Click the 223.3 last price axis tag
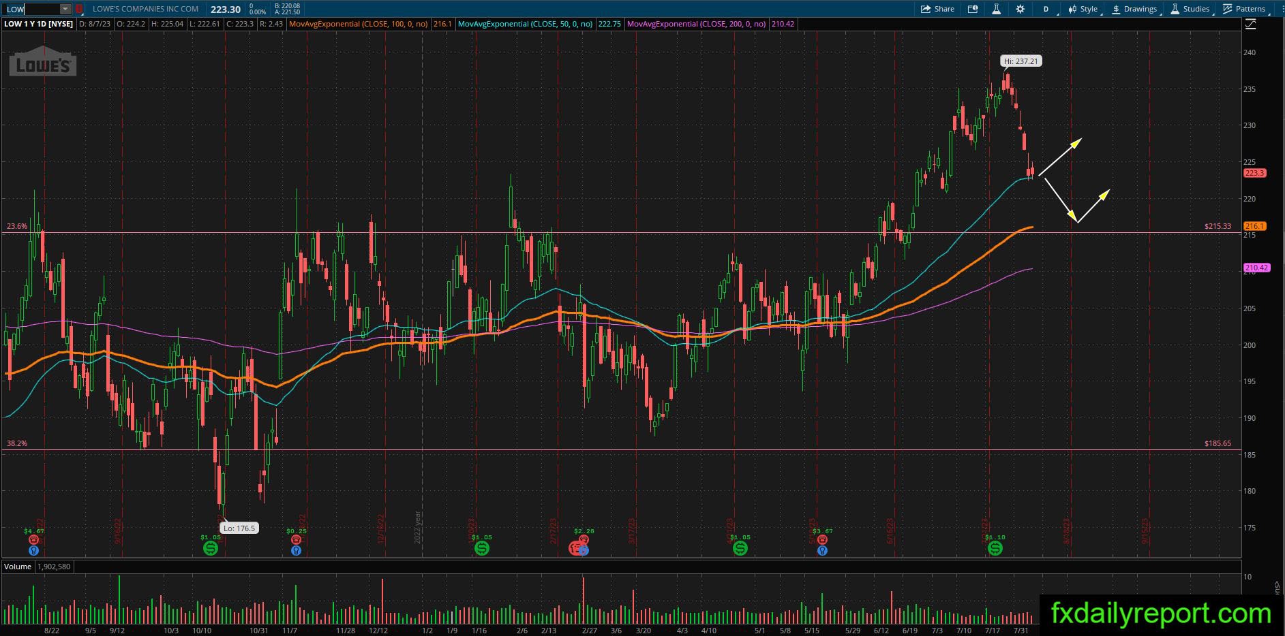The width and height of the screenshot is (1285, 636). tap(1254, 173)
